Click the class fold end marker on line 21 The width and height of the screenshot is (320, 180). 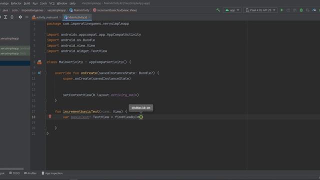point(45,133)
